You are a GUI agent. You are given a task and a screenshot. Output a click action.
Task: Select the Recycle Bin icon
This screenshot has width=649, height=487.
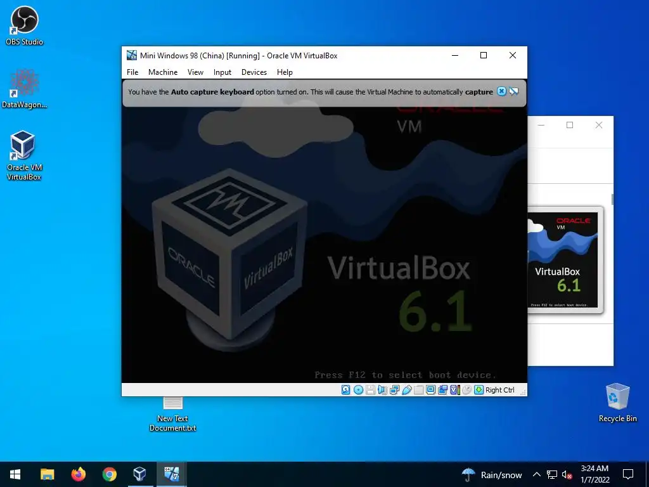point(617,403)
